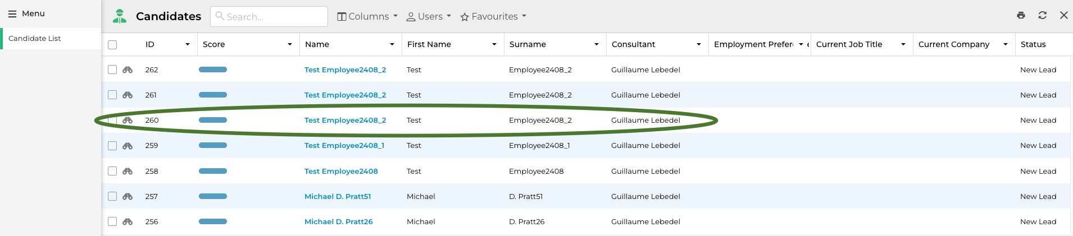Click the binoculars icon for candidate 257
Viewport: 1073px width, 236px height.
click(x=128, y=196)
